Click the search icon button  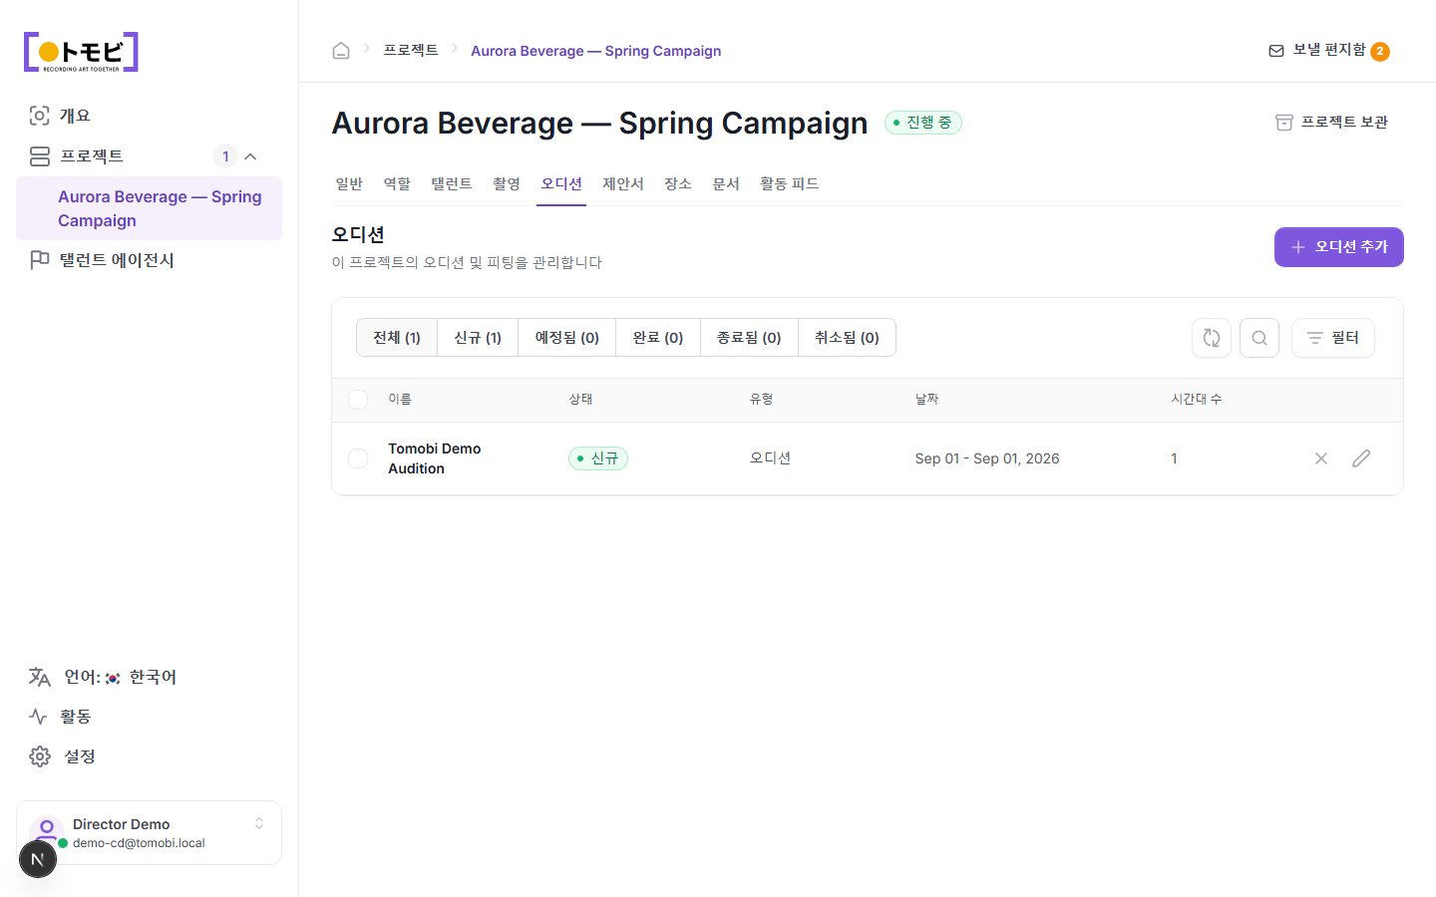point(1259,338)
